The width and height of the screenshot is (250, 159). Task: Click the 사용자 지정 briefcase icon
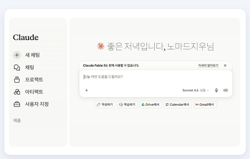(x=17, y=104)
